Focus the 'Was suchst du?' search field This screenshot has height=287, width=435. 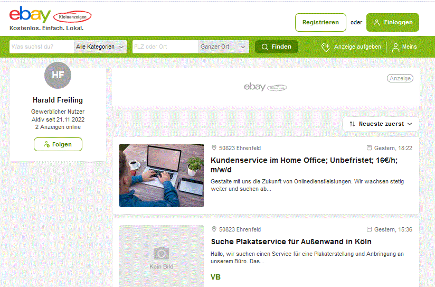click(42, 47)
